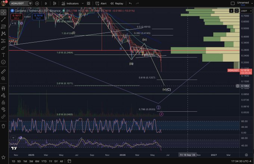Viewport: 254px width, 164px height.
Task: Click the download arrow icon near USDT
Action: (x=231, y=11)
